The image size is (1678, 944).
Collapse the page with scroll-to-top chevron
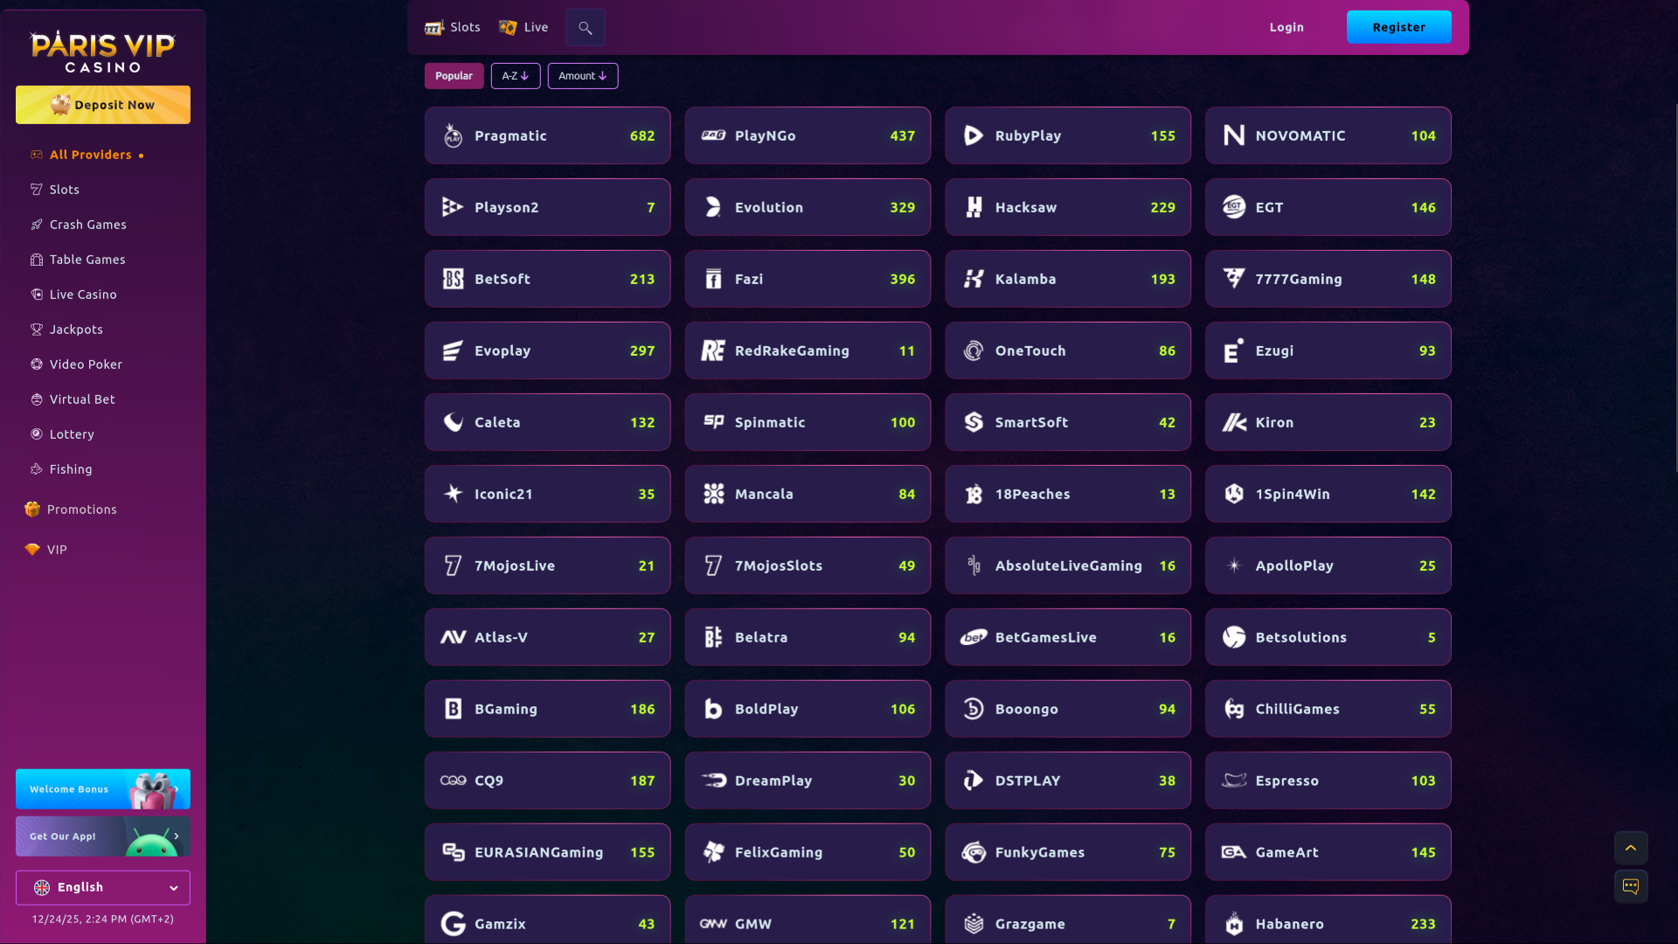(1631, 848)
